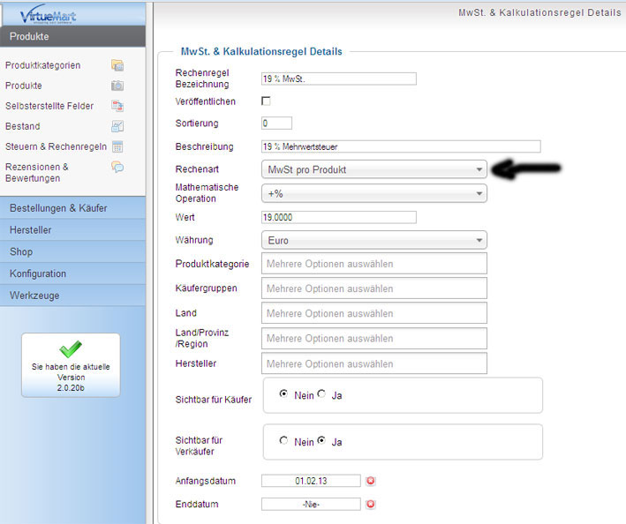This screenshot has height=524, width=626.
Task: Click the Selbsterstellte Felder icon
Action: pos(117,106)
